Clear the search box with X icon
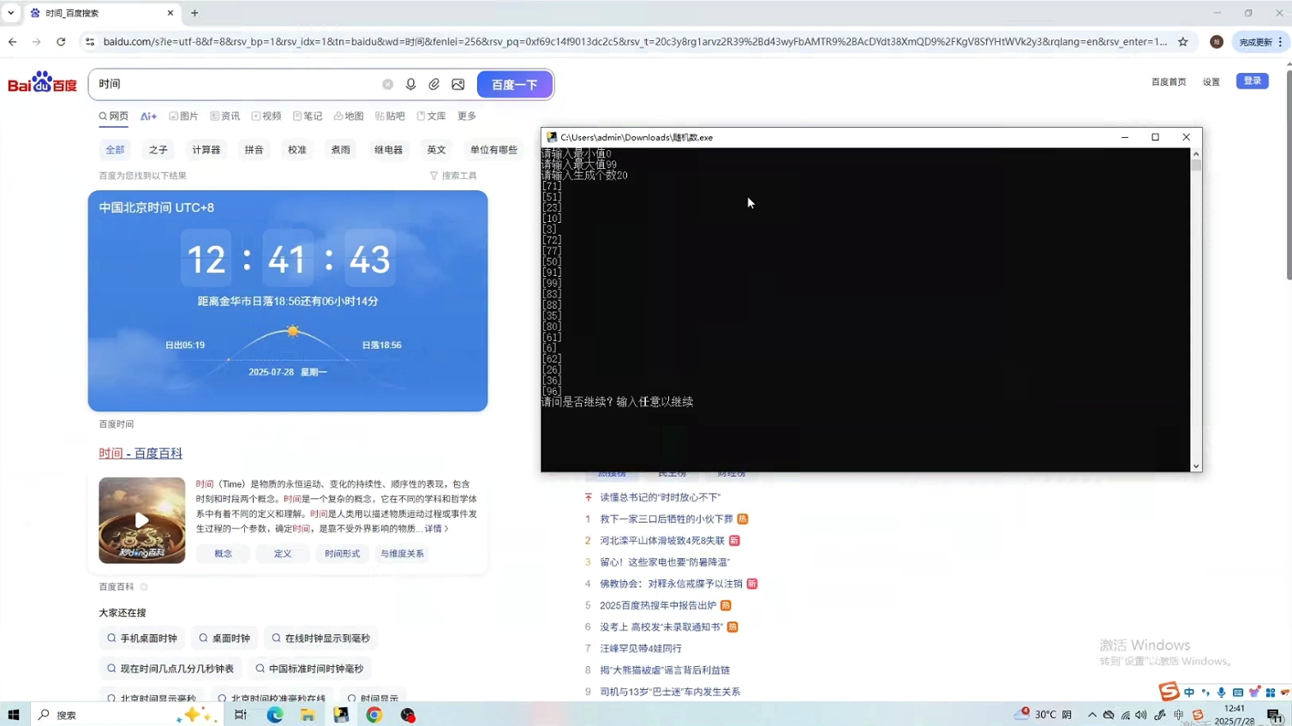Image resolution: width=1292 pixels, height=726 pixels. point(387,84)
